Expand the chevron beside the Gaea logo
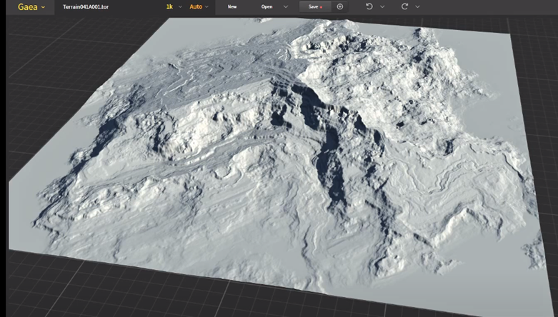The height and width of the screenshot is (317, 558). click(x=44, y=7)
